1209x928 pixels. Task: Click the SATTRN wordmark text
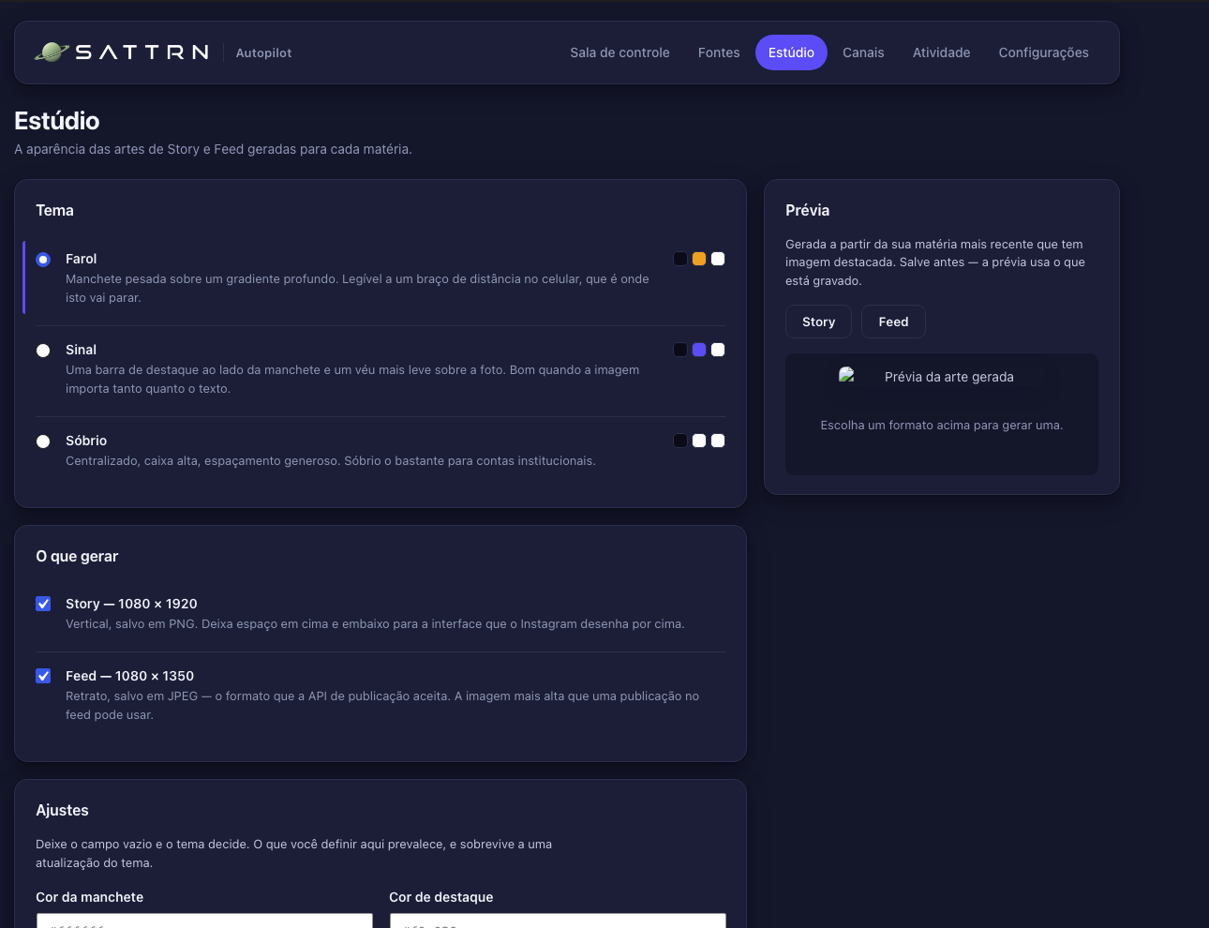click(142, 52)
